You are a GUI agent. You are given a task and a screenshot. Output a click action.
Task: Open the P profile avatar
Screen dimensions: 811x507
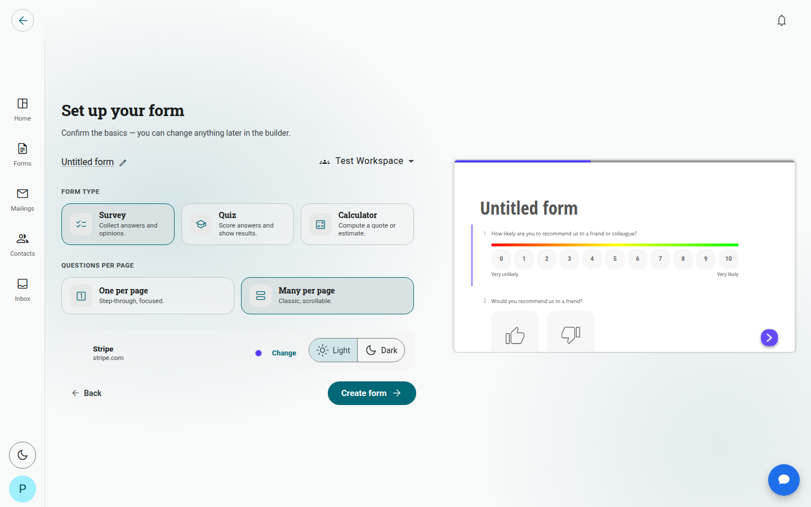[23, 489]
